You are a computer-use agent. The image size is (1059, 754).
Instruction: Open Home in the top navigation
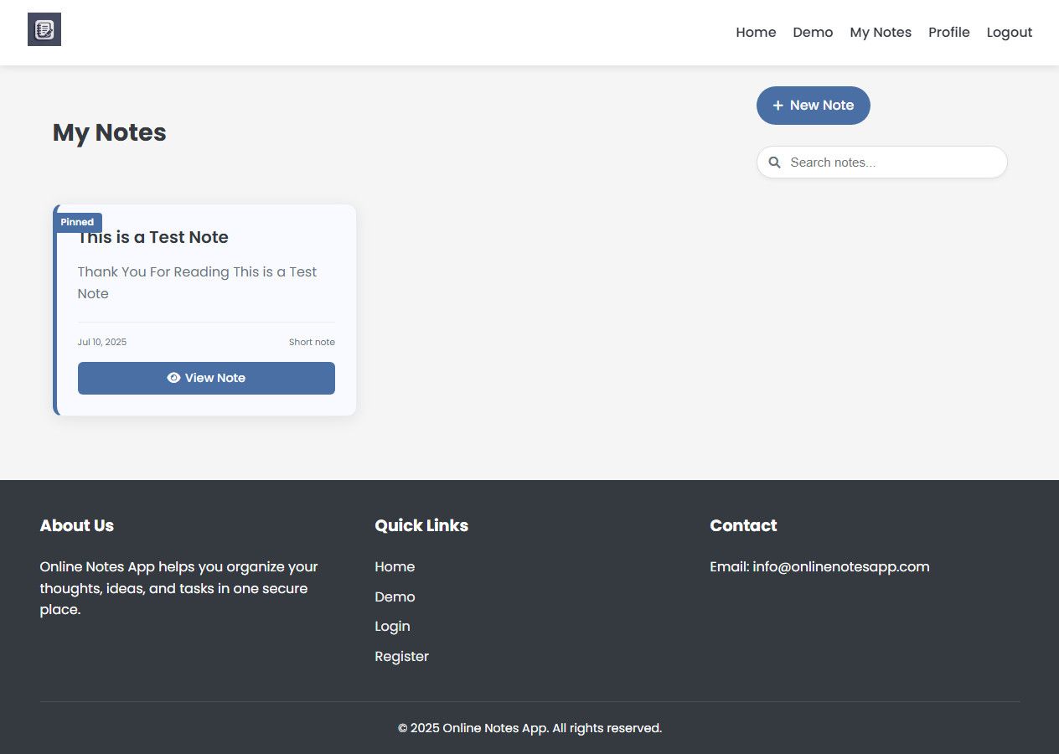click(756, 33)
